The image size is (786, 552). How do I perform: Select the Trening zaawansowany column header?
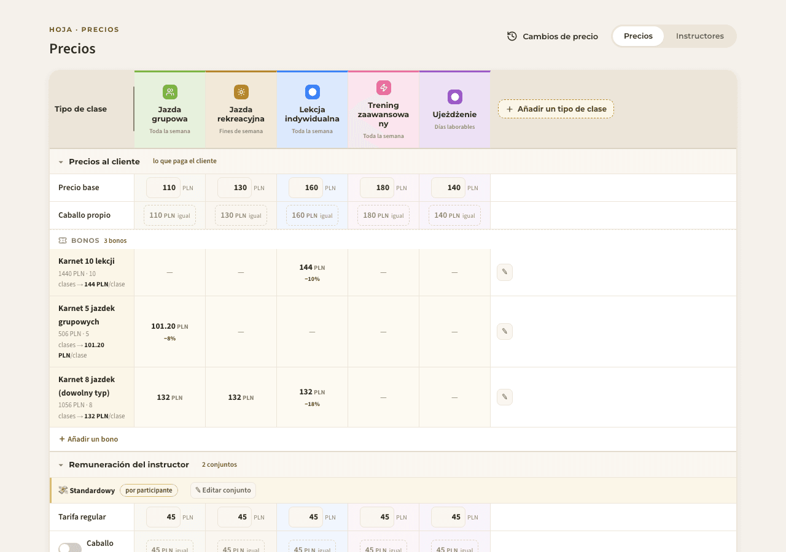coord(384,109)
